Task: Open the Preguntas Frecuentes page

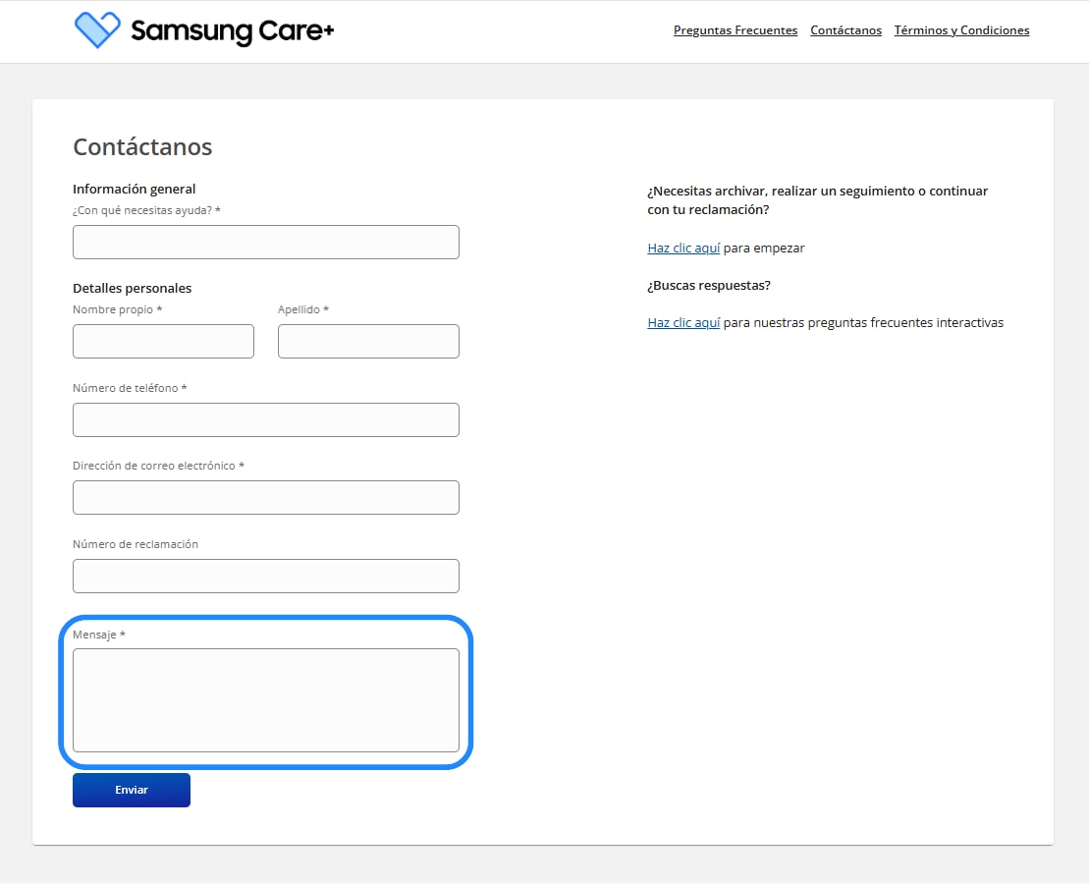Action: point(735,30)
